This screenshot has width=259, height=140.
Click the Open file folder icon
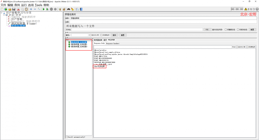pyautogui.click(x=10, y=9)
